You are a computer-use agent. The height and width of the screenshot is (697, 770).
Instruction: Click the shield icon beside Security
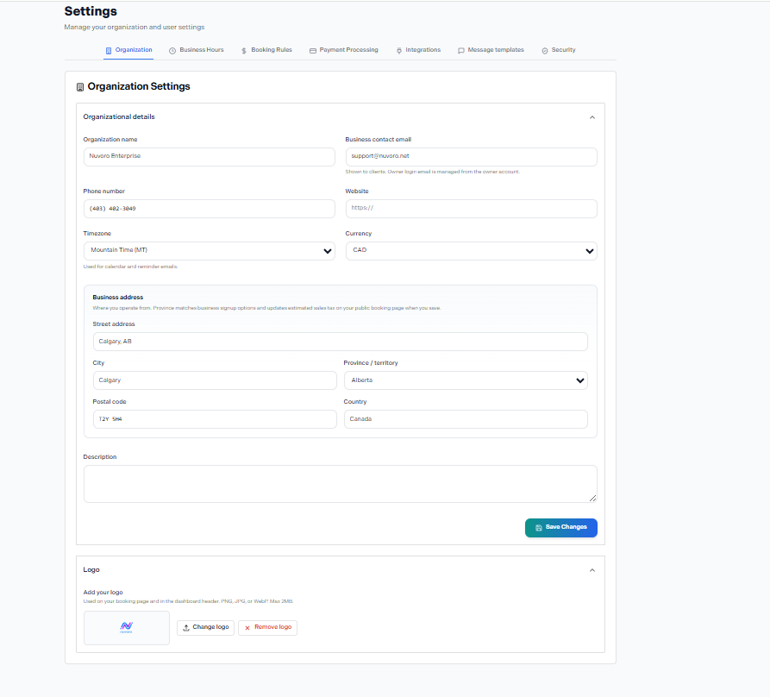(x=545, y=51)
